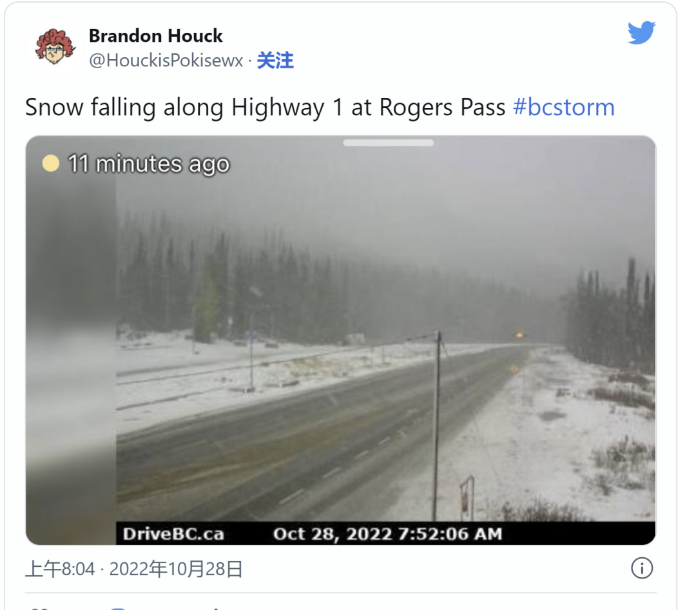Image resolution: width=696 pixels, height=610 pixels.
Task: Select the yellow status dot on the image
Action: coord(51,163)
